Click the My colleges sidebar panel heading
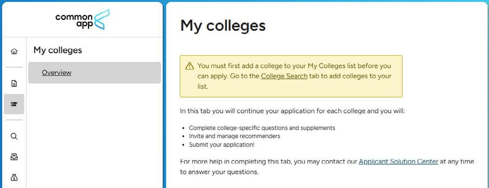 (x=57, y=50)
